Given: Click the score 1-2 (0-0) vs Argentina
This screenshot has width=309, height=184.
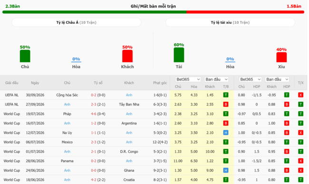Looking at the screenshot, I should pos(98,123).
